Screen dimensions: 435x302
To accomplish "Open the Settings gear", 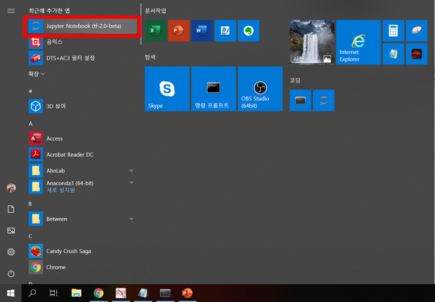I will point(11,252).
